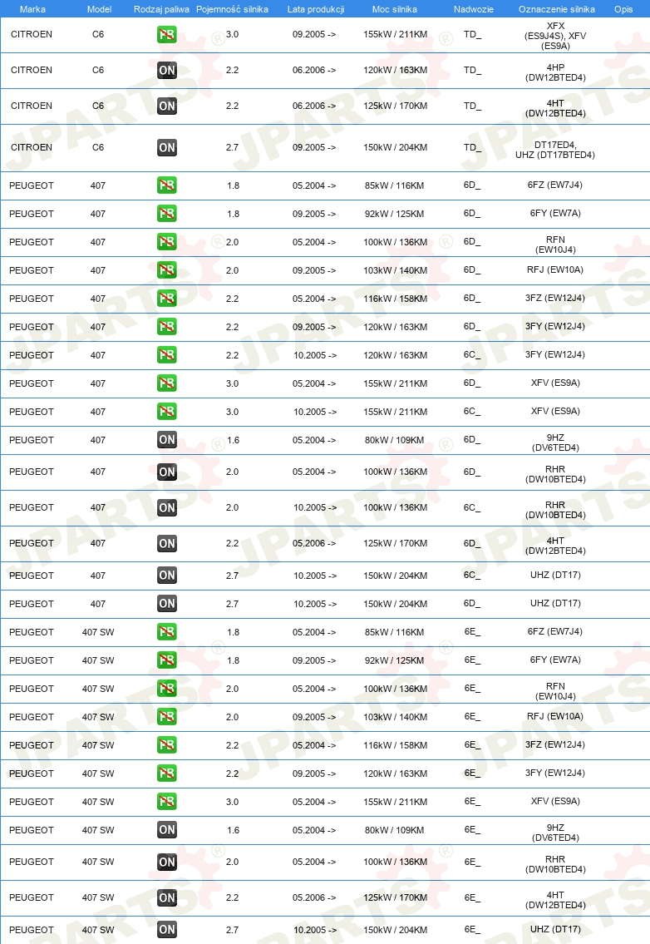Select RFN (EW10J4) in the 407 SW row
Viewport: 650px width, 944px height.
[x=555, y=691]
